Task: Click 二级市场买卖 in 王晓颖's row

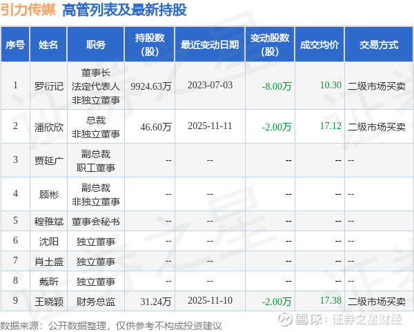Action: pyautogui.click(x=377, y=302)
